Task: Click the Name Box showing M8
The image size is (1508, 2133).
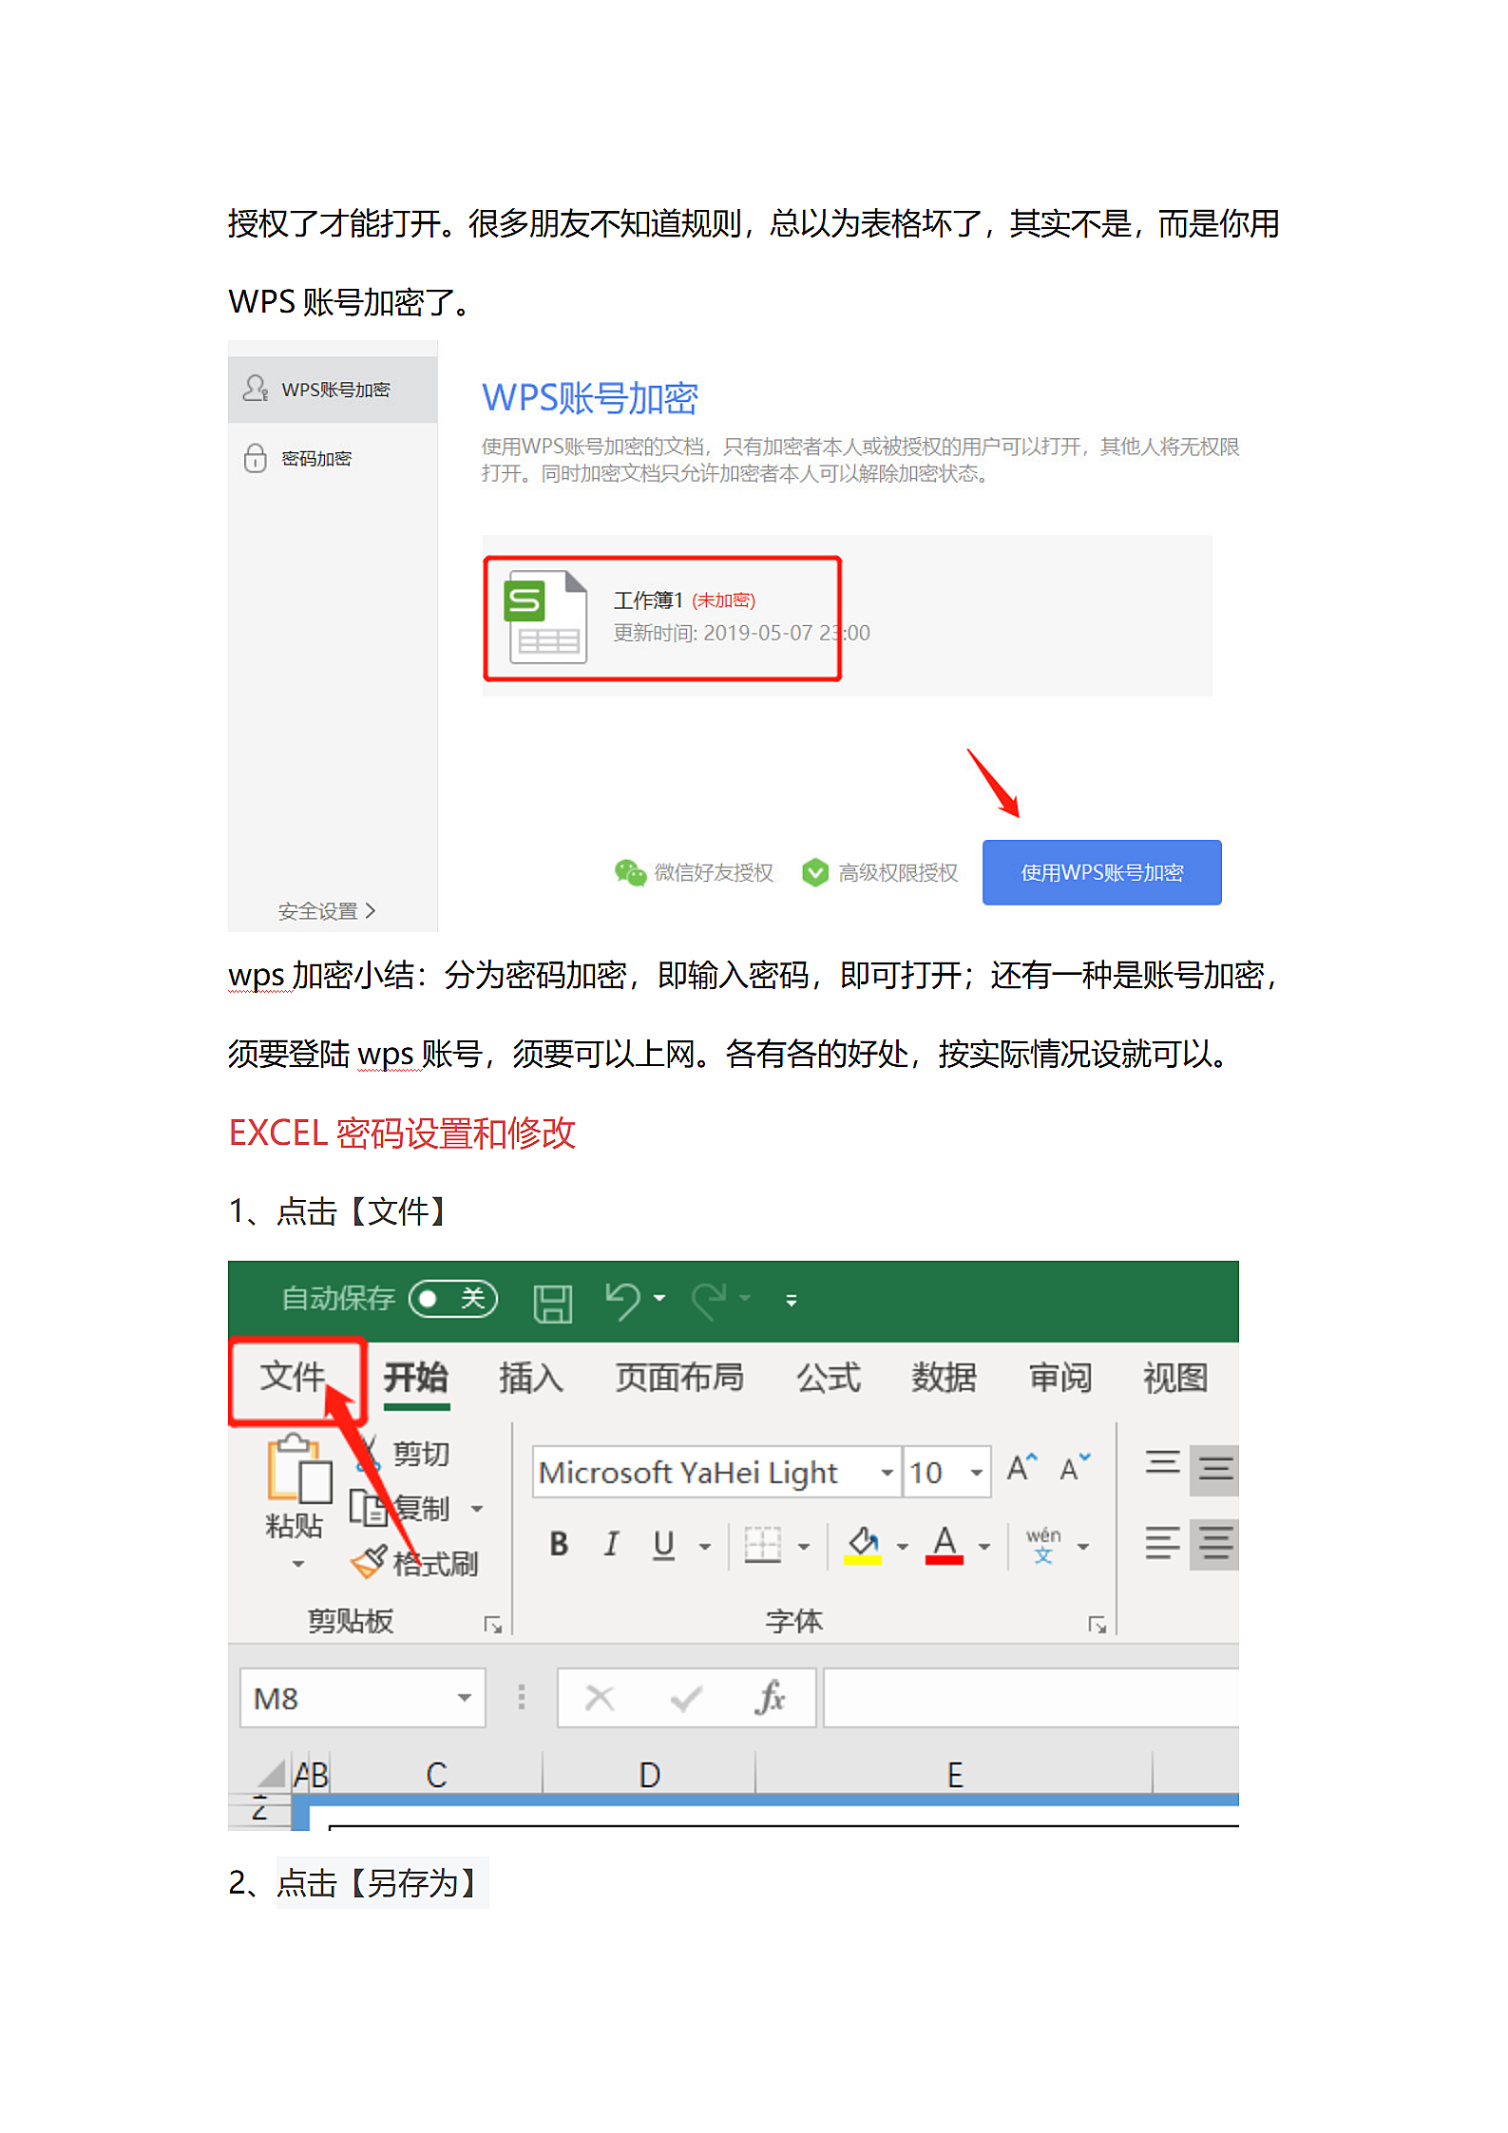Action: click(x=362, y=1698)
